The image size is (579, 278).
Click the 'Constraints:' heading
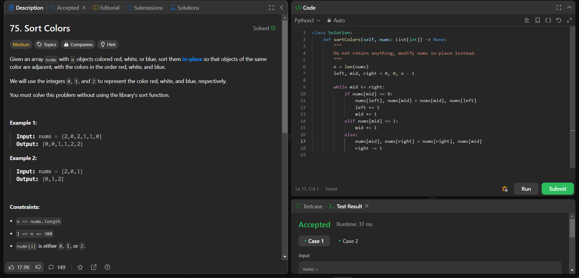click(x=25, y=207)
